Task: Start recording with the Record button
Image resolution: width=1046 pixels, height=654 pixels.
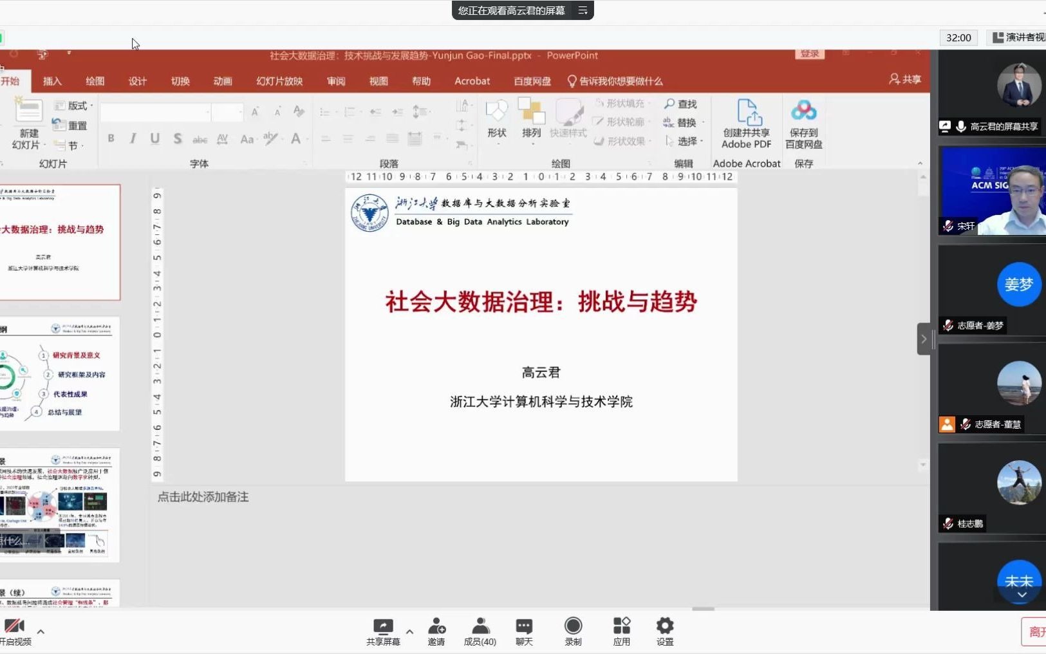Action: click(x=573, y=631)
